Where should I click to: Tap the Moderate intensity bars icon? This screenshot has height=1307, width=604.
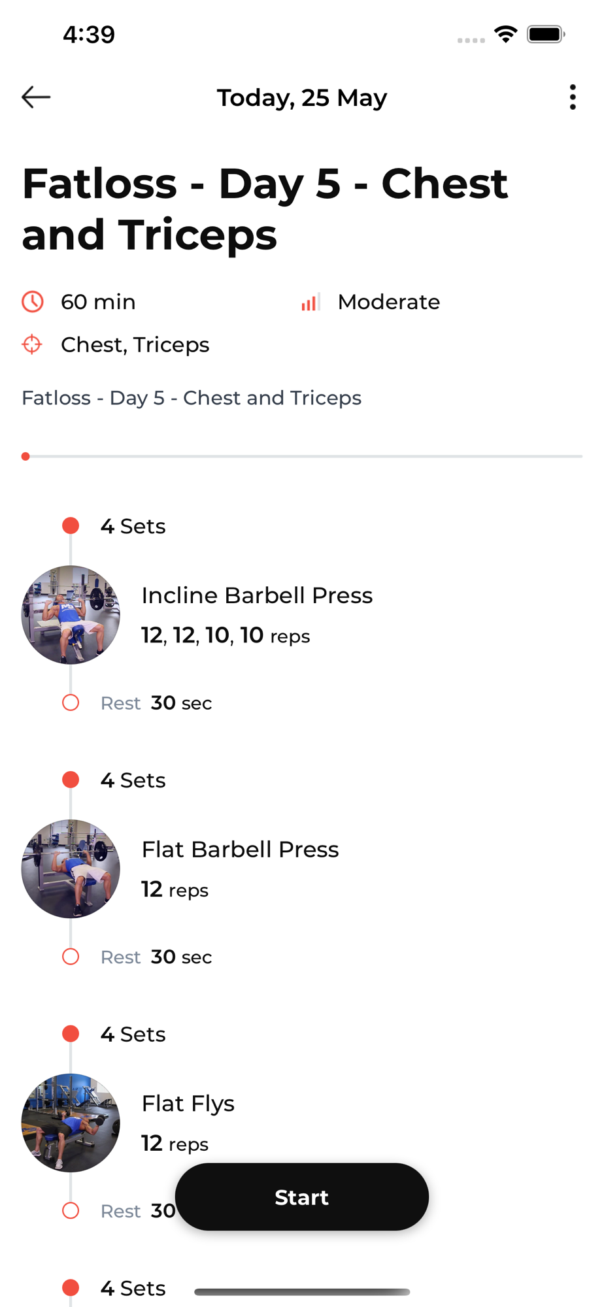[310, 302]
